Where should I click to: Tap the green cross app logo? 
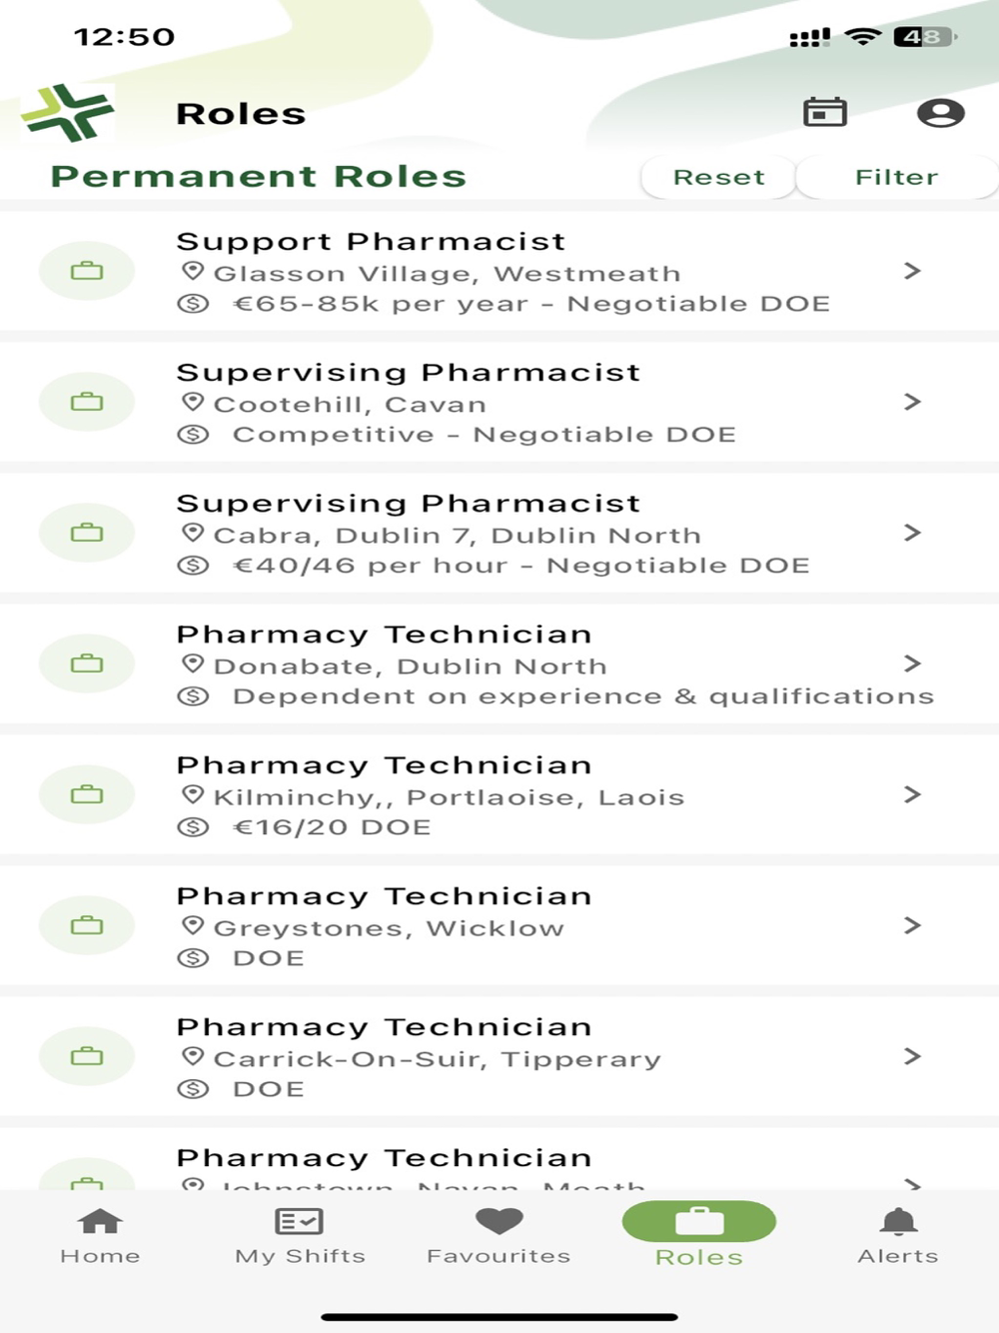(68, 112)
